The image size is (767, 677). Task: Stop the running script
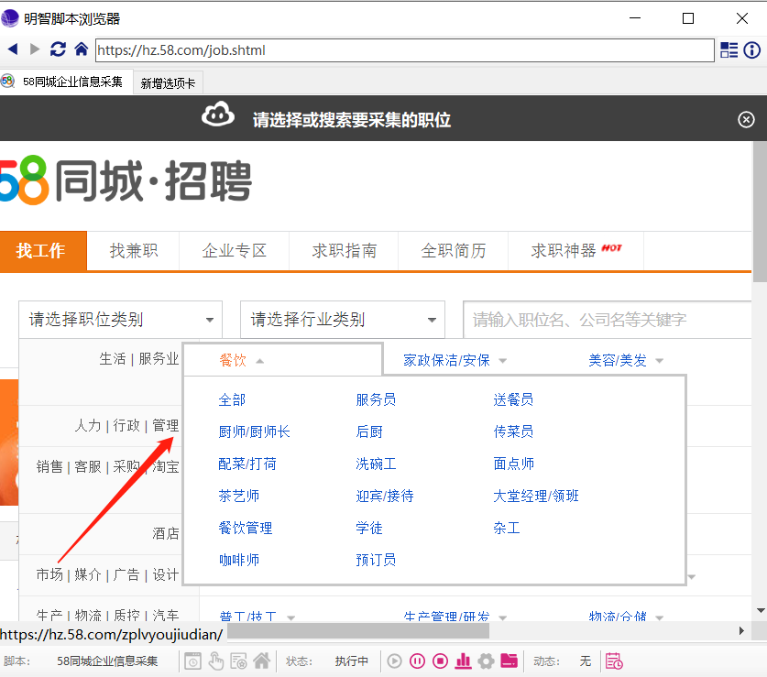[440, 661]
